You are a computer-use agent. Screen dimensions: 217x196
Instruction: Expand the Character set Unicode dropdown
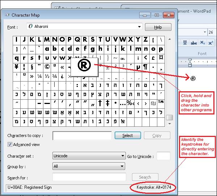pos(89,156)
